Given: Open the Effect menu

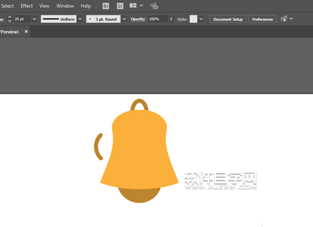Looking at the screenshot, I should (x=27, y=6).
